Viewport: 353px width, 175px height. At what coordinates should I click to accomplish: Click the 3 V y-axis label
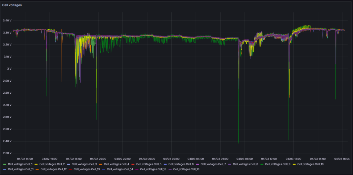10,69
